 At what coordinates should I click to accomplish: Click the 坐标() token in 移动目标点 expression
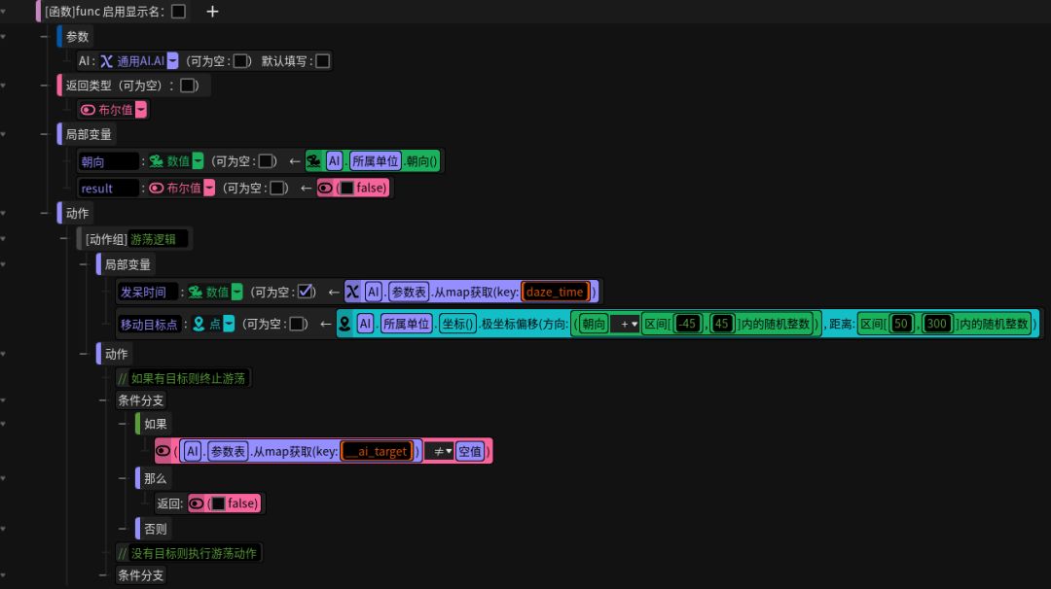point(457,324)
